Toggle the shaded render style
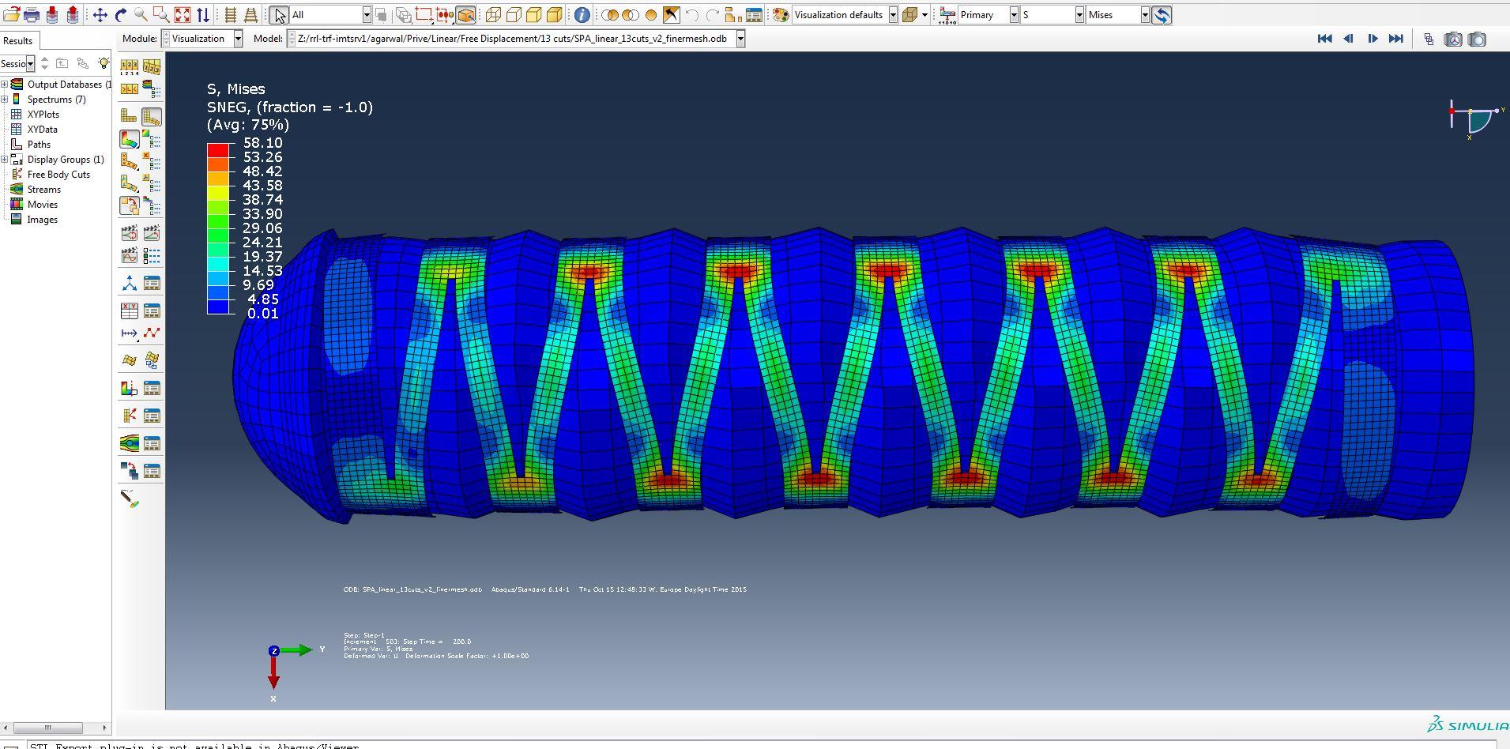 tap(555, 14)
